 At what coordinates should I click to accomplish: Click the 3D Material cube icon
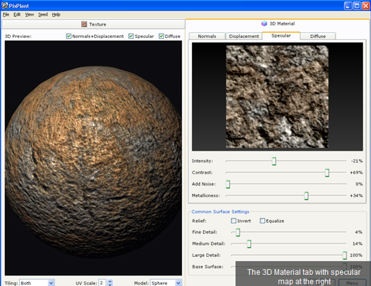click(x=264, y=24)
